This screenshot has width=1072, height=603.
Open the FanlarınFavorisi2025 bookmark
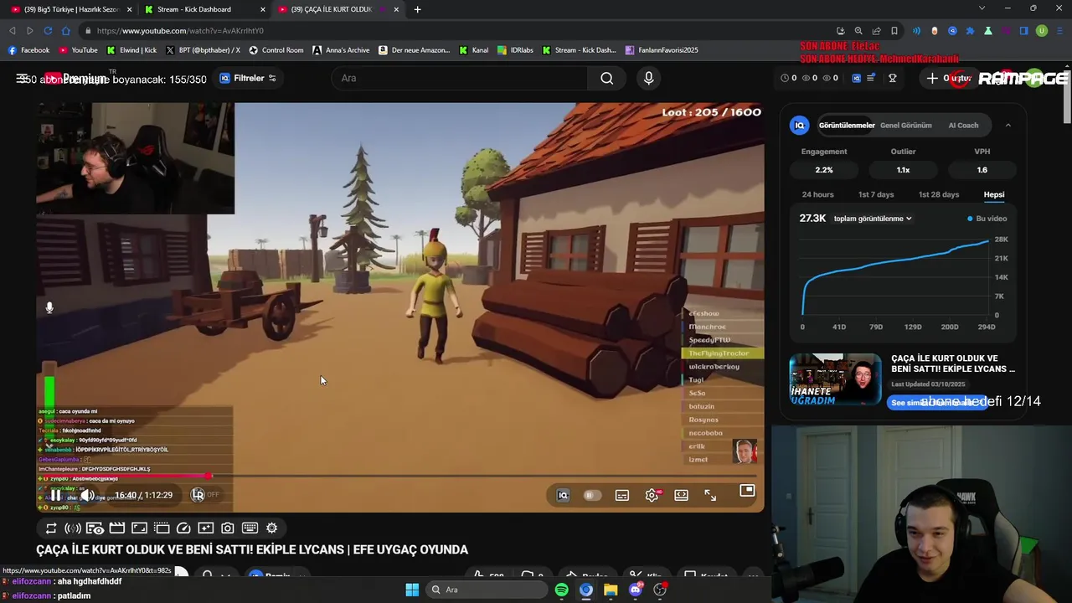[x=662, y=50]
